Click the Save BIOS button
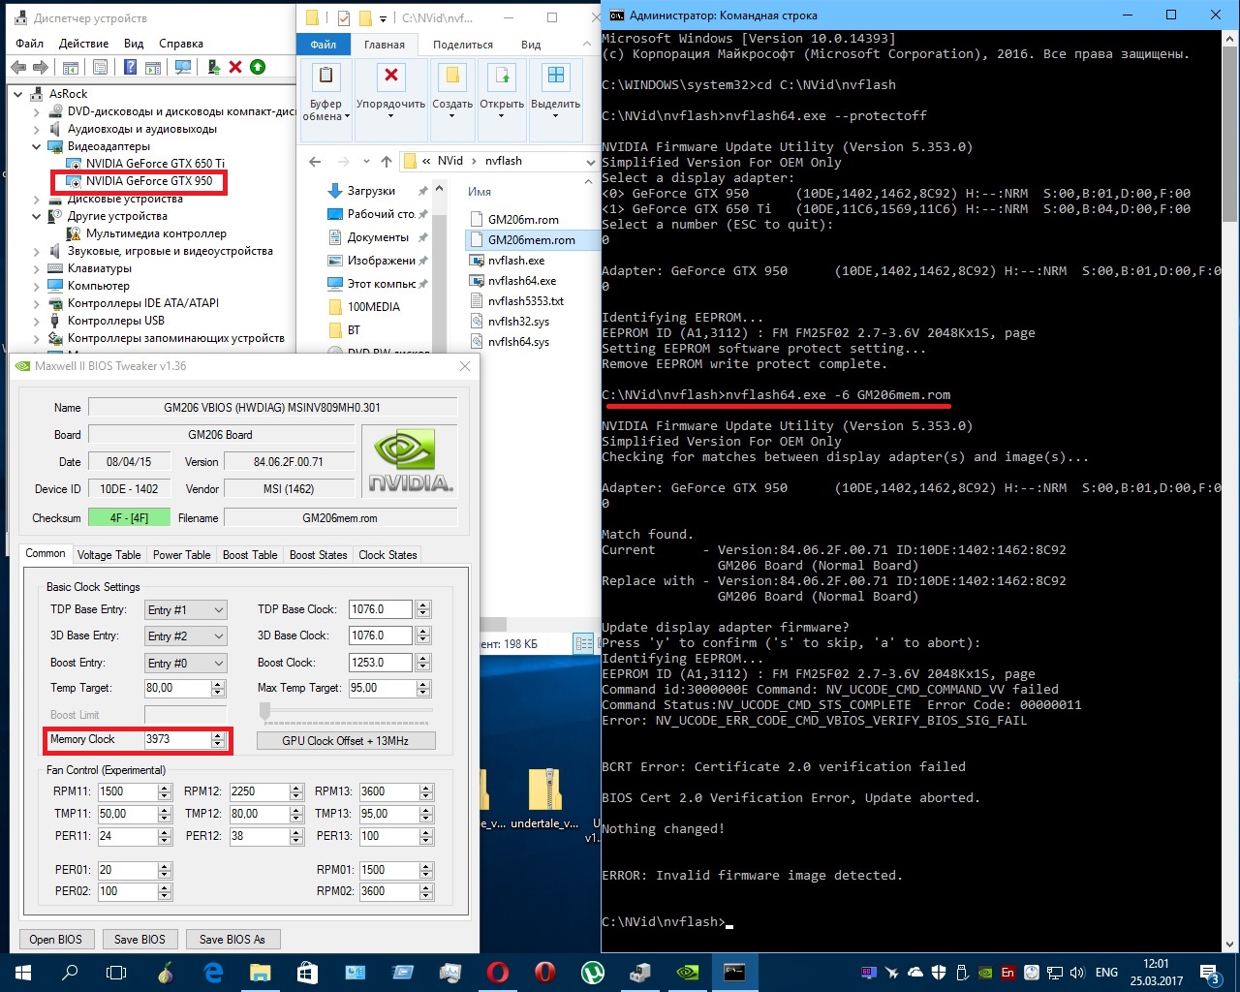This screenshot has width=1240, height=992. pos(139,939)
